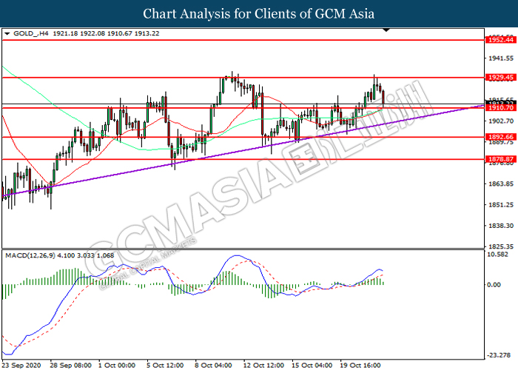
Task: Click the 23 Sep 2020 date label
Action: 23,365
